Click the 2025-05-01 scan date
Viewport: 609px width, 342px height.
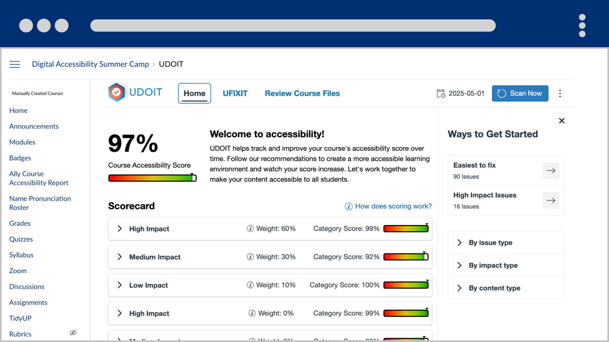click(x=466, y=93)
